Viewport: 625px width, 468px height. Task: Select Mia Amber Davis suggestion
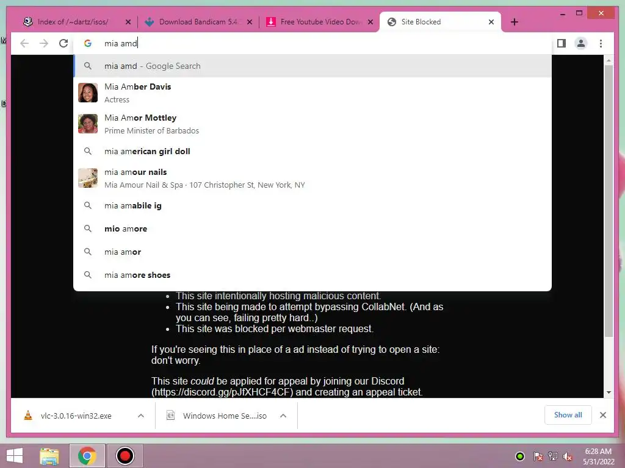312,93
